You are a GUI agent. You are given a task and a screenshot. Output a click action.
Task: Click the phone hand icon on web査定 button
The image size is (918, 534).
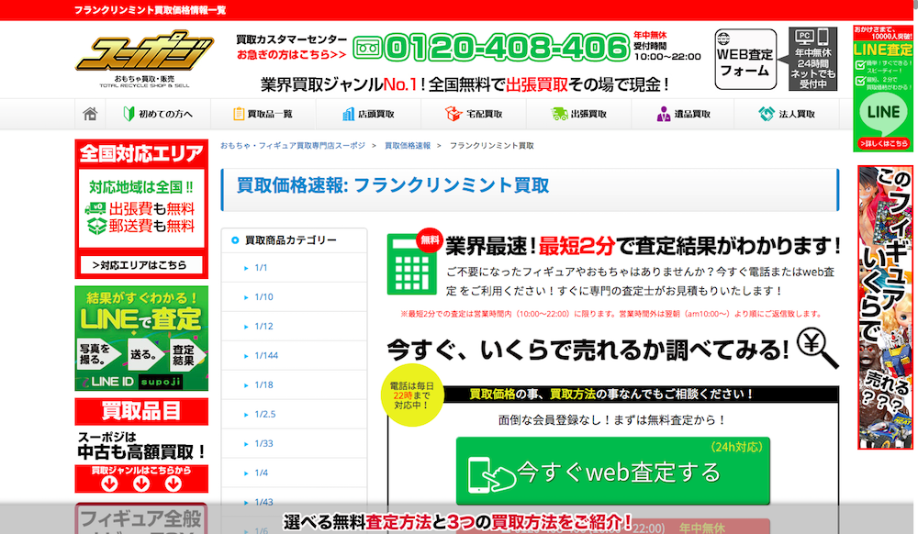pyautogui.click(x=490, y=475)
